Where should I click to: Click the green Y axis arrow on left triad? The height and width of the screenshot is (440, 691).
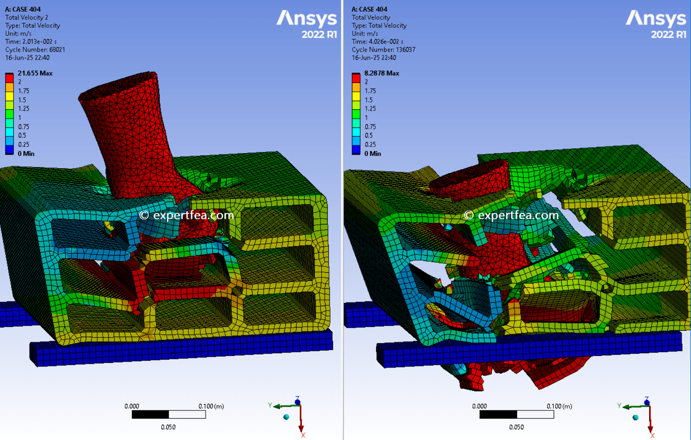tap(279, 407)
